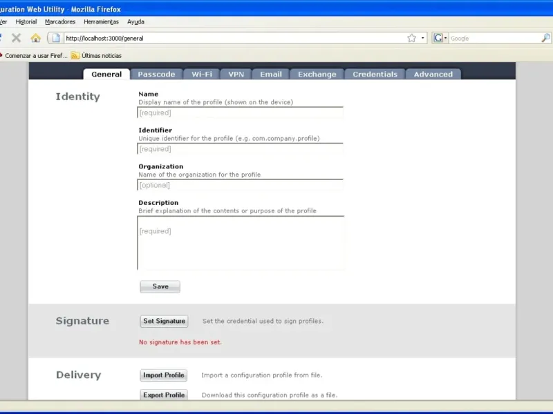Open the Credentials tab
Image resolution: width=553 pixels, height=414 pixels.
pos(375,75)
